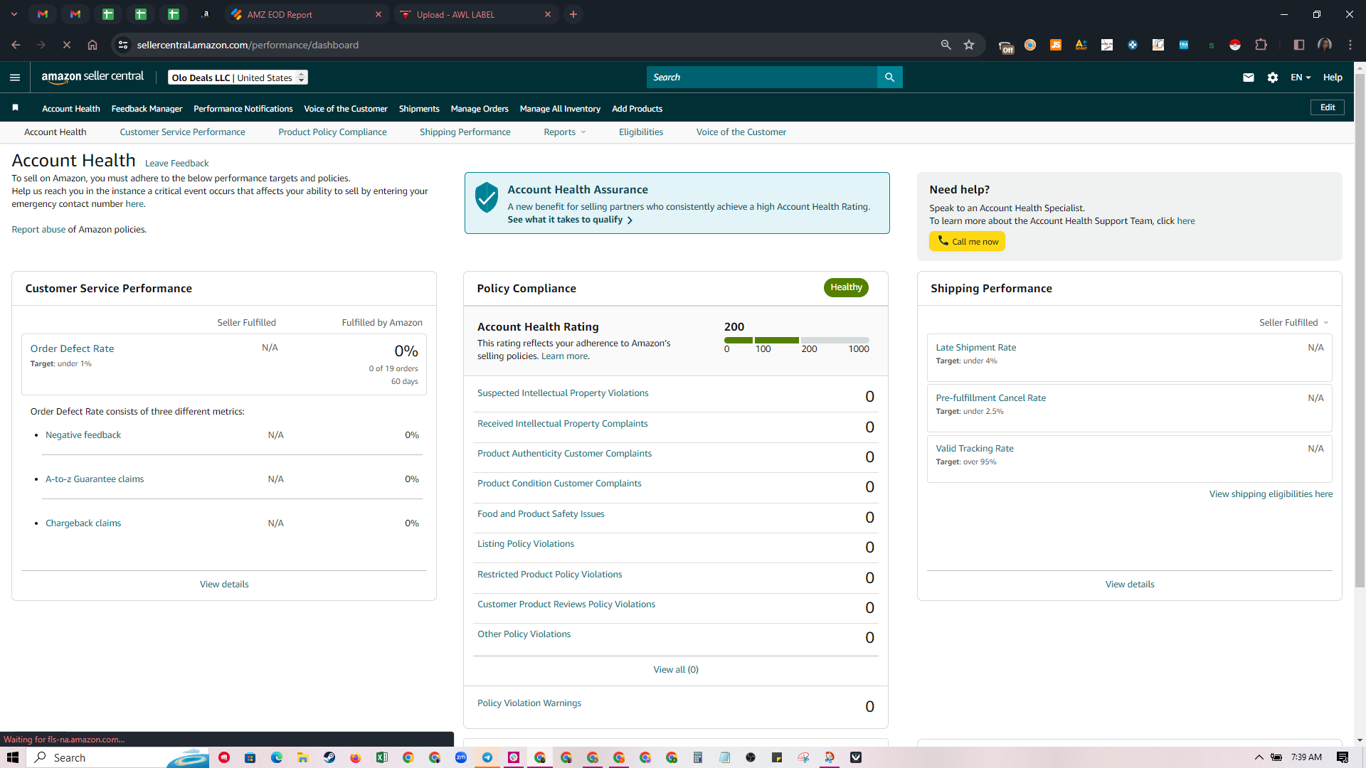
Task: Go to the Eligibilities tab
Action: click(641, 132)
